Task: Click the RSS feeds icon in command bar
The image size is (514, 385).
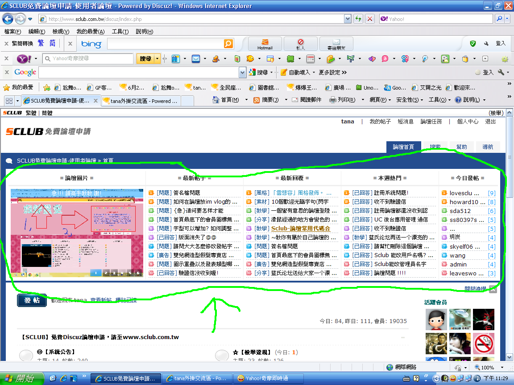Action: click(257, 100)
